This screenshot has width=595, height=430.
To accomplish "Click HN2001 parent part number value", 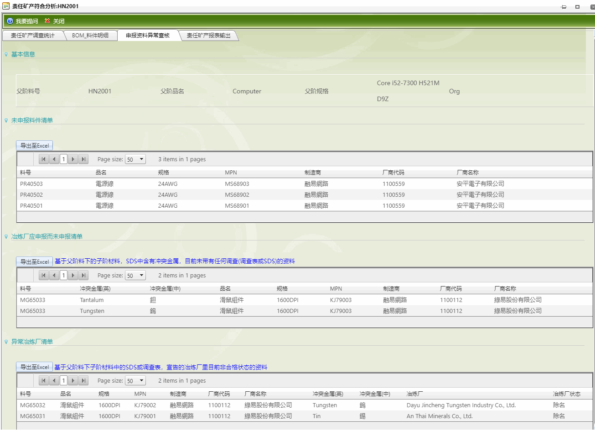I will (x=100, y=91).
